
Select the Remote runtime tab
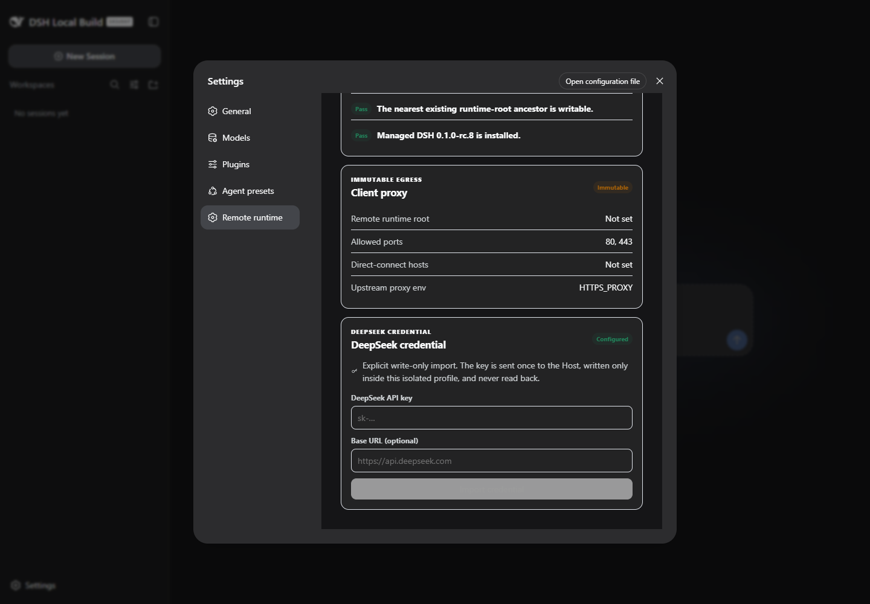coord(250,217)
